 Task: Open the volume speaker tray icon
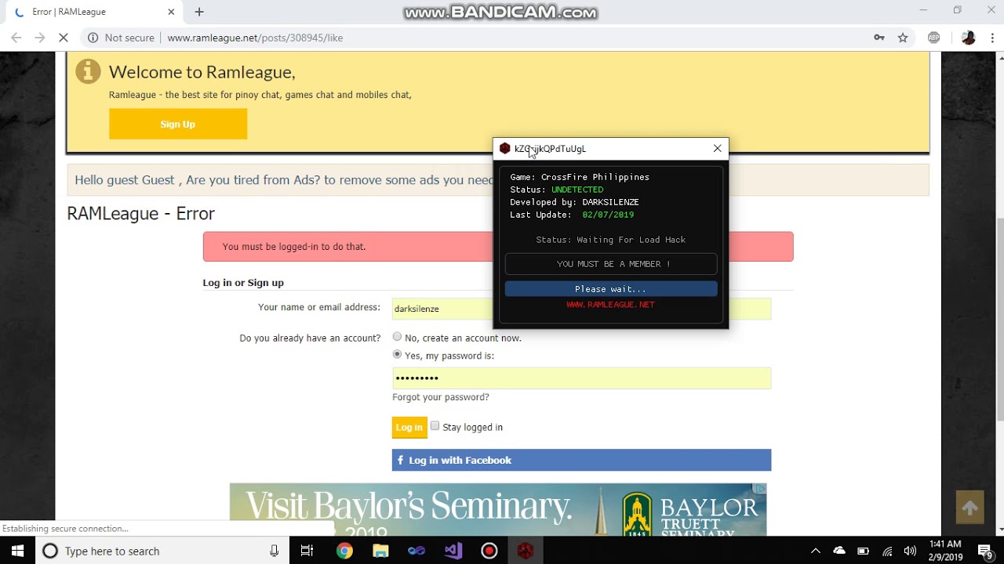tap(910, 551)
